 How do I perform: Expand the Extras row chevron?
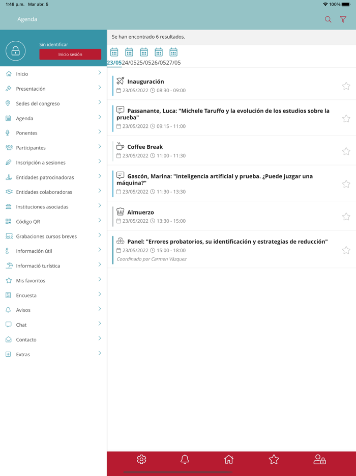(99, 353)
